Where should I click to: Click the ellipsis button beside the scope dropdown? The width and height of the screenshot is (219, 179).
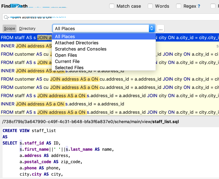point(161,28)
